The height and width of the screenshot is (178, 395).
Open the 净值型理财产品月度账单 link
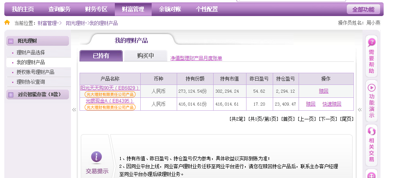coord(196,58)
